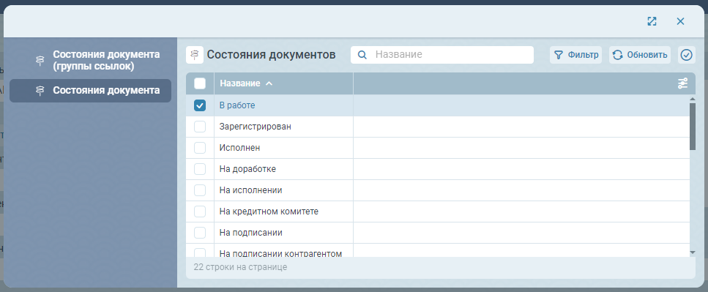
Task: Click the vertical scrollbar thumb
Action: (692, 127)
